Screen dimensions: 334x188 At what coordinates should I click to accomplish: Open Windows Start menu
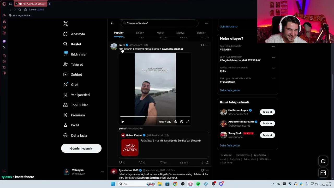(x=113, y=184)
